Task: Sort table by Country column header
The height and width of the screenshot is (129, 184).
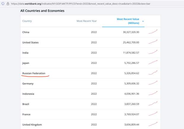Action: point(27,21)
